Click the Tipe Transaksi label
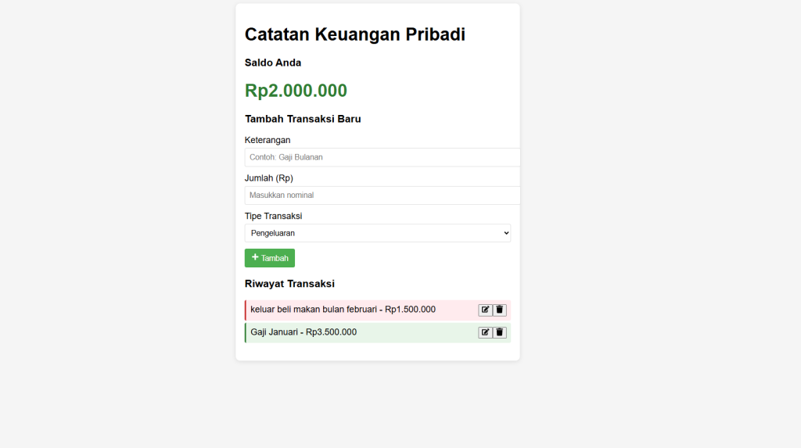This screenshot has width=801, height=448. pos(273,216)
